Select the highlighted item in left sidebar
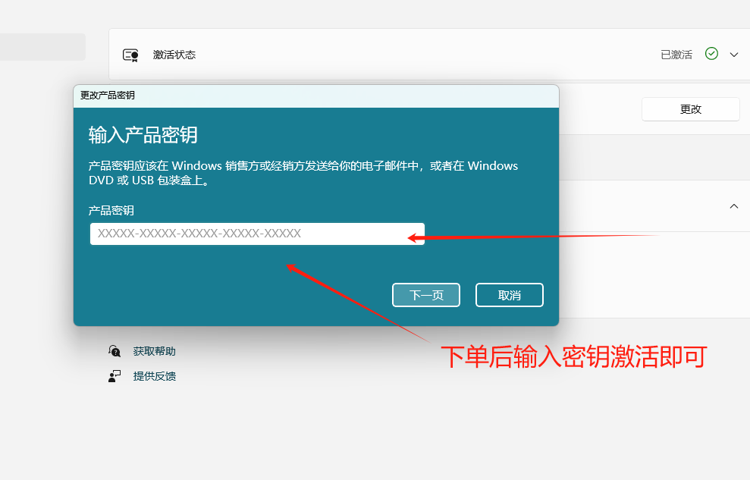Screen dimensions: 750x480 tap(42, 47)
